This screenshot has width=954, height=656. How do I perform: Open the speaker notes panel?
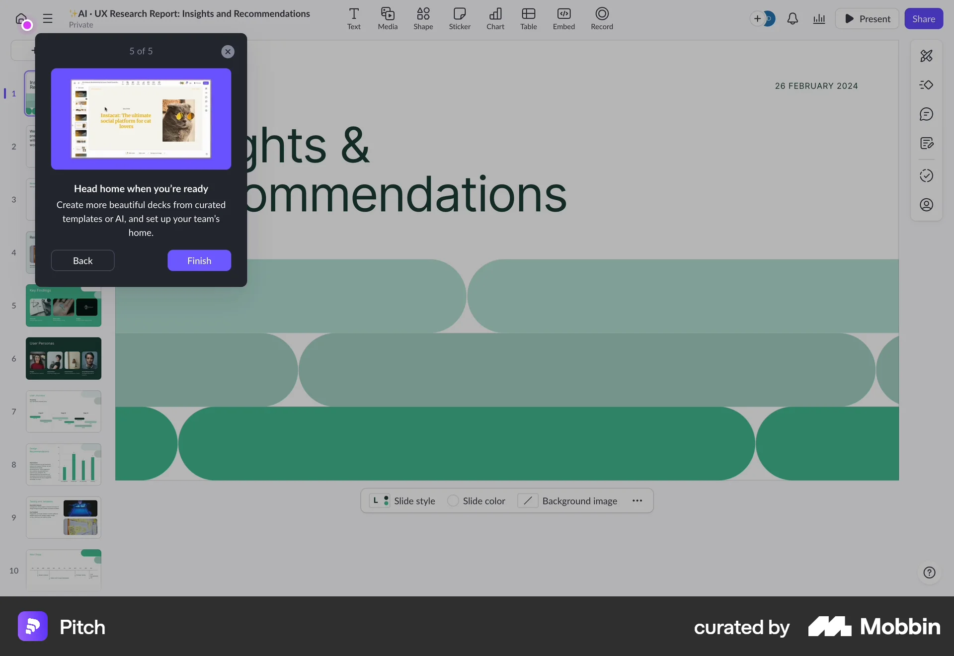pos(926,143)
